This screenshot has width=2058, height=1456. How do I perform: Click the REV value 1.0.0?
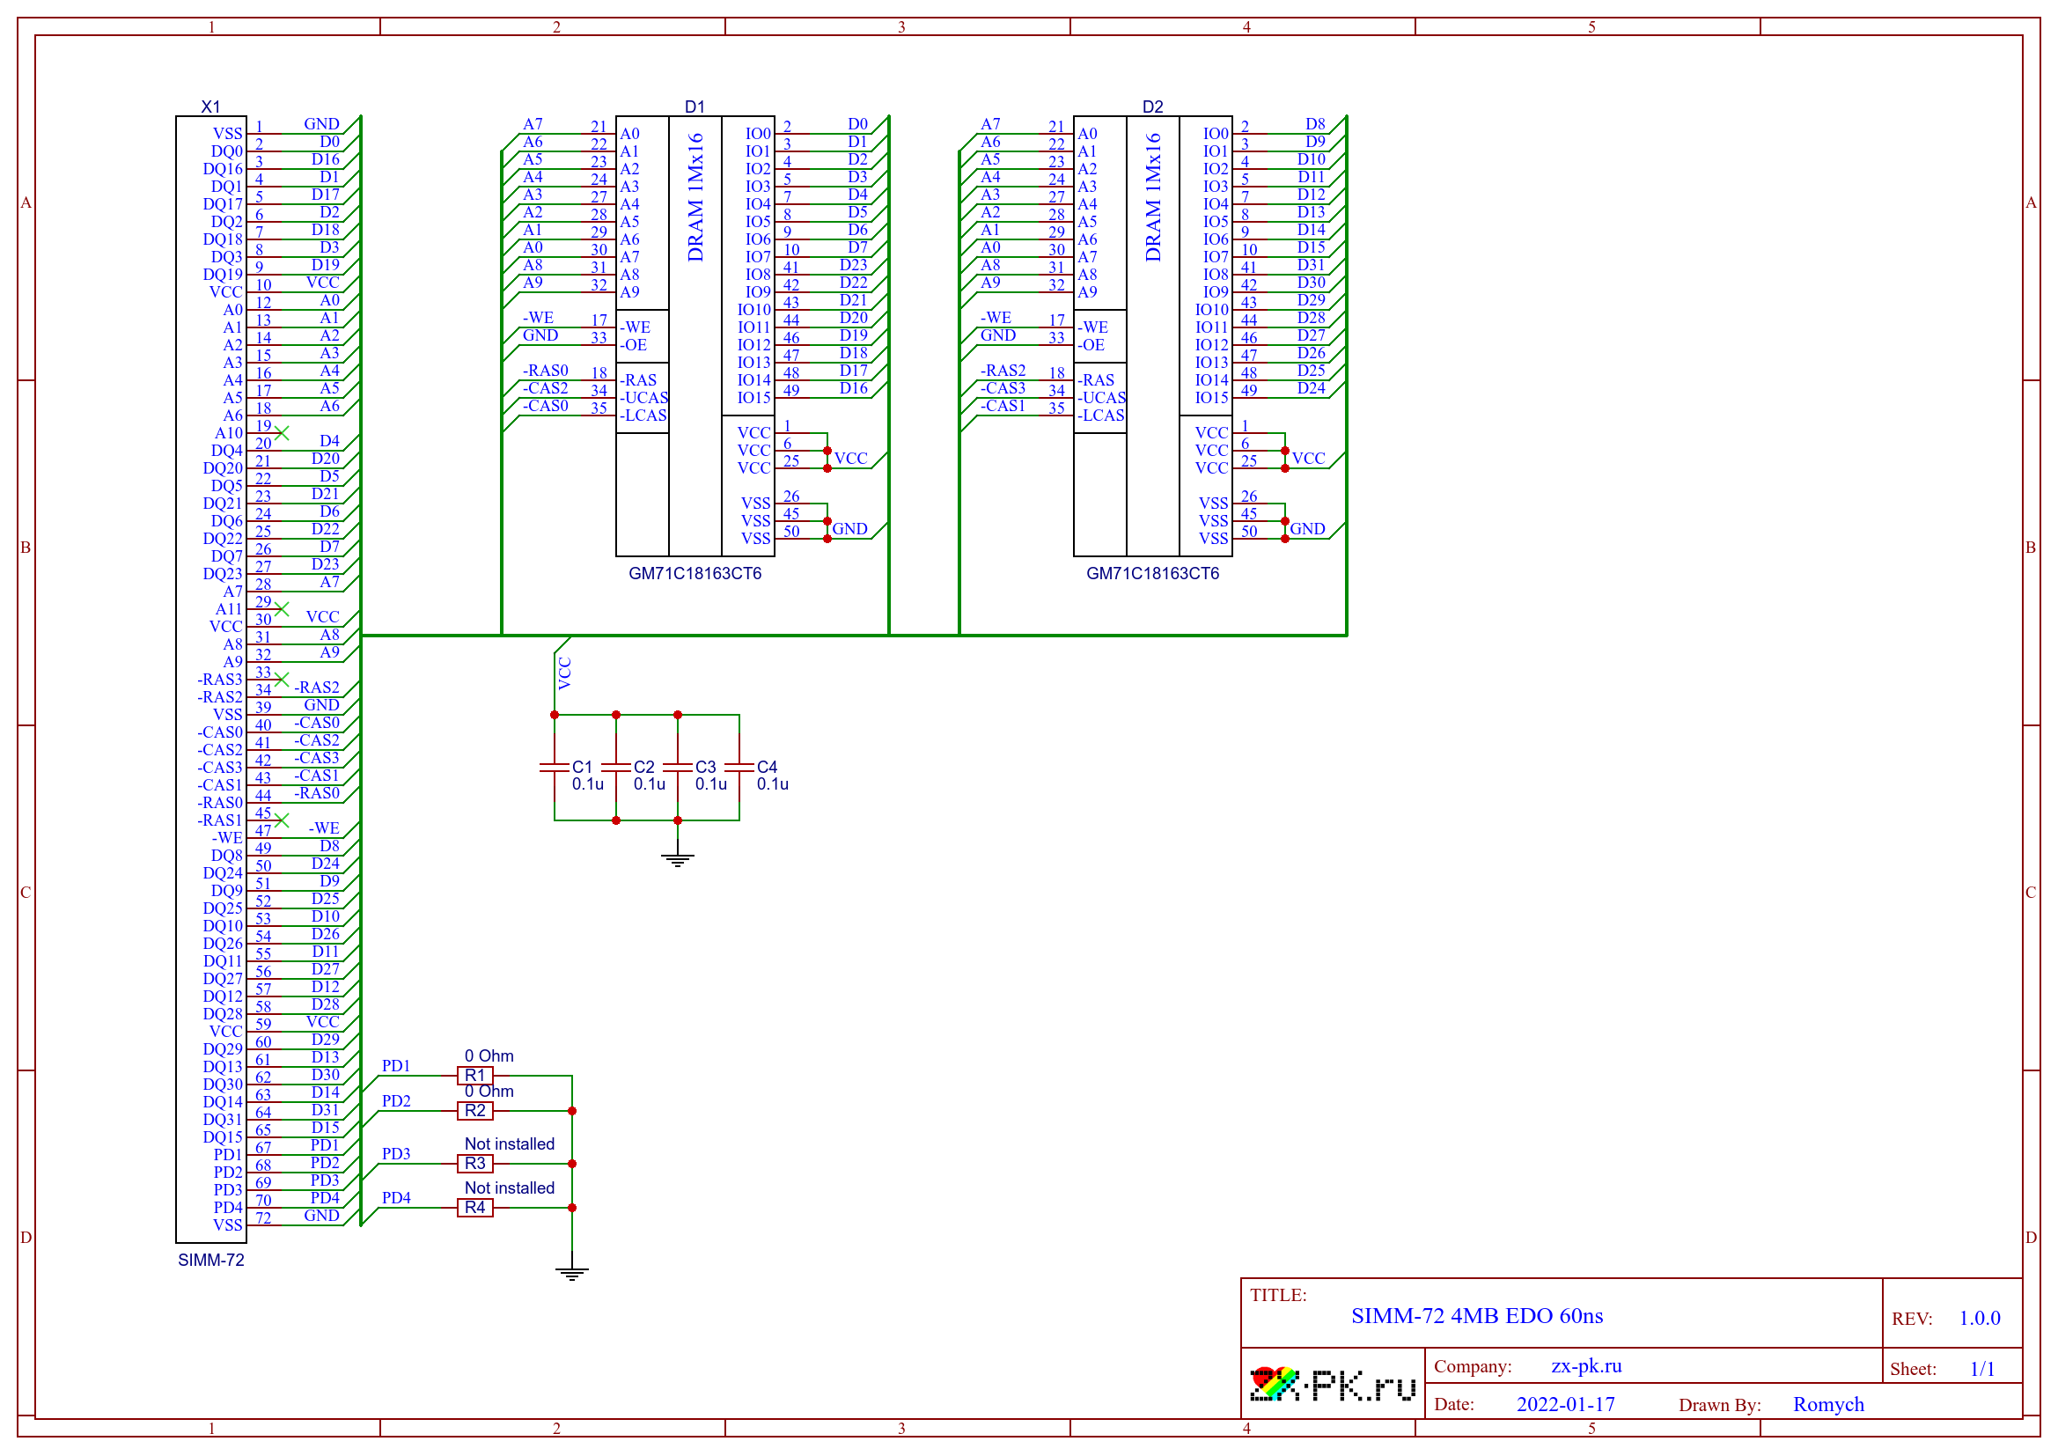[1978, 1319]
